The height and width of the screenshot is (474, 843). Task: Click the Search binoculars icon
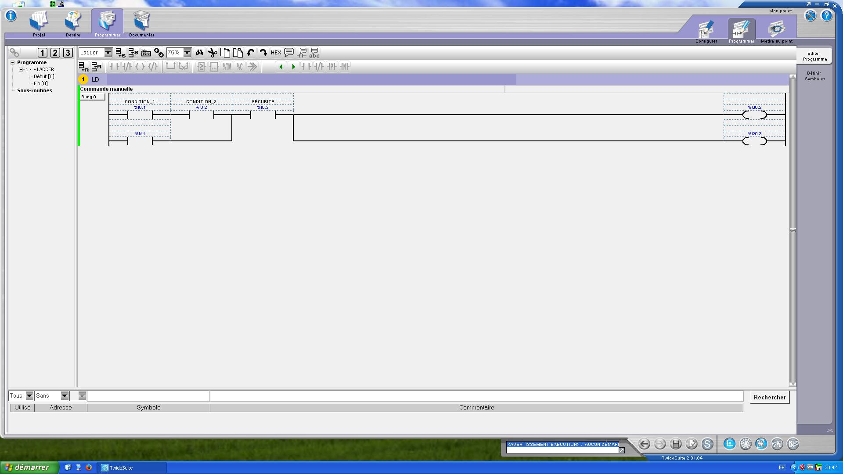coord(199,53)
